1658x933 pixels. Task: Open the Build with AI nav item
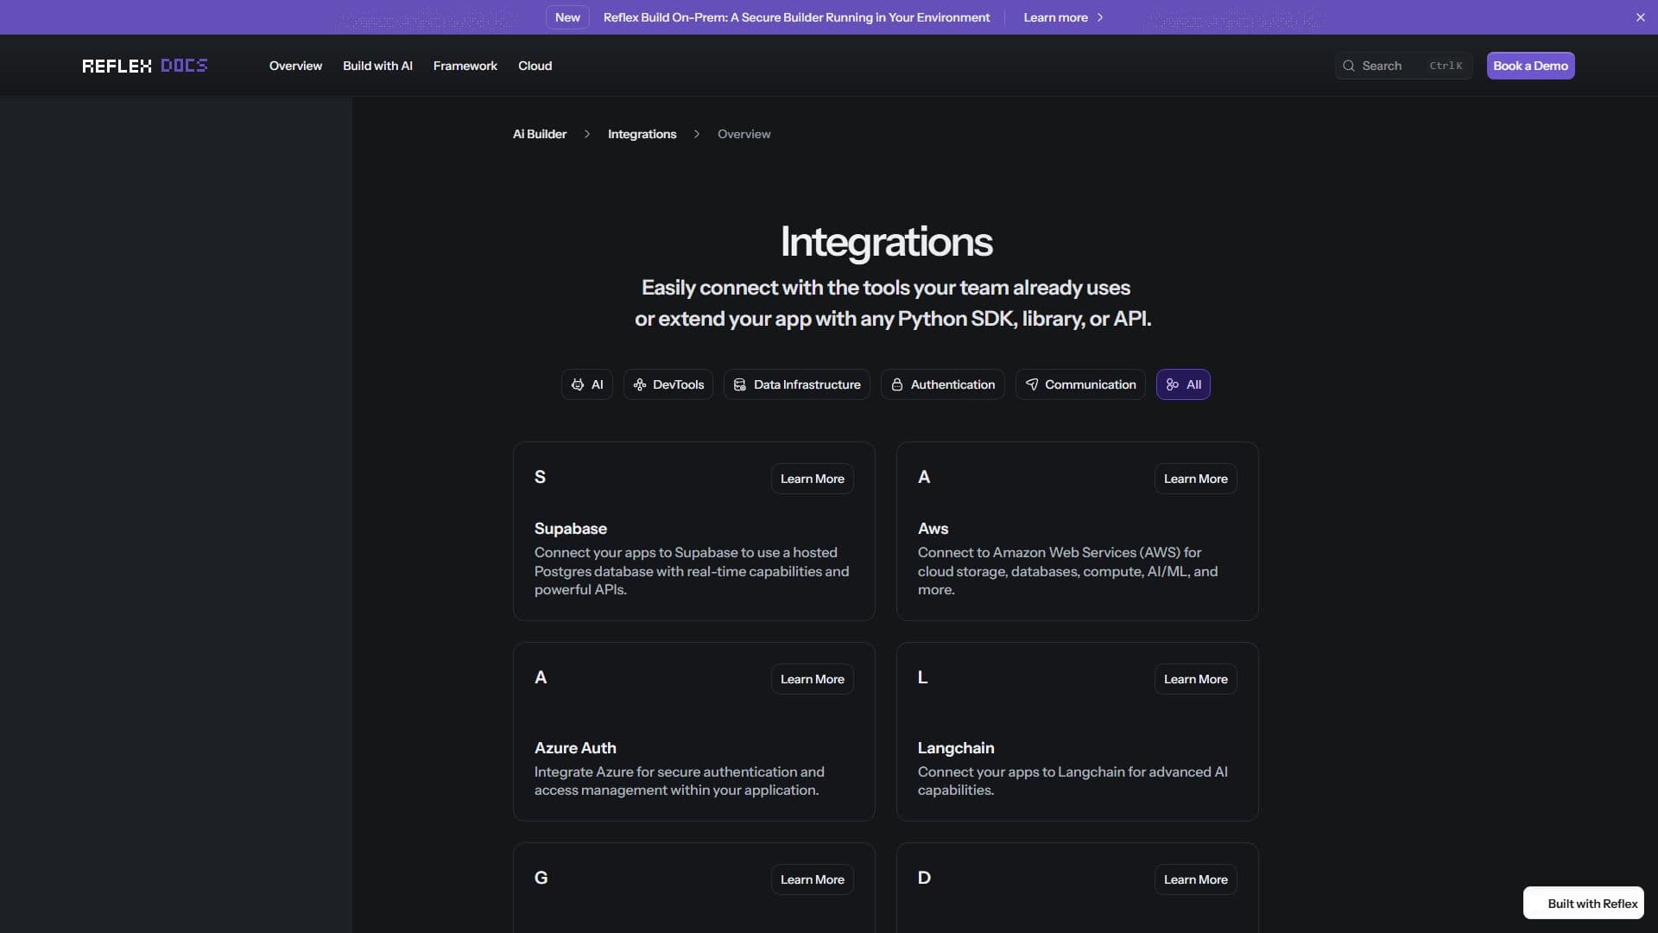pos(377,66)
